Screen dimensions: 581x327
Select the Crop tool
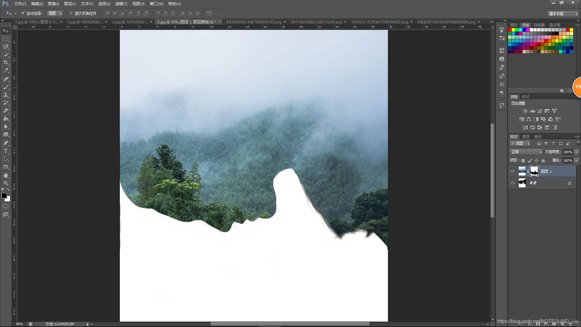tap(6, 62)
